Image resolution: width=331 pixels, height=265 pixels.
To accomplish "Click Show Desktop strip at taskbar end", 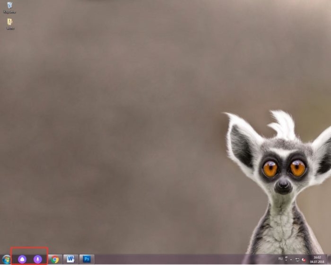I will click(x=329, y=259).
